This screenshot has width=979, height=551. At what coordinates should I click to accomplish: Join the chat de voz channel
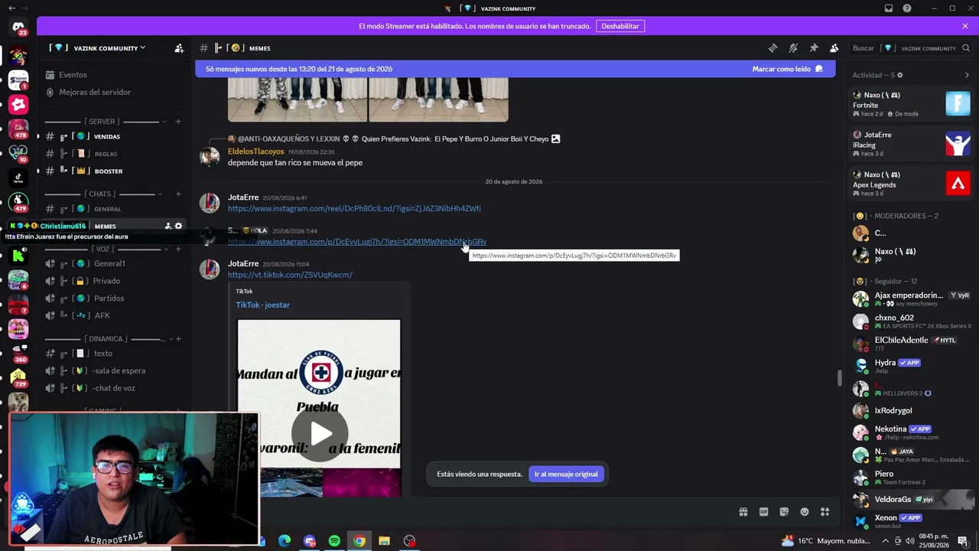pyautogui.click(x=115, y=388)
